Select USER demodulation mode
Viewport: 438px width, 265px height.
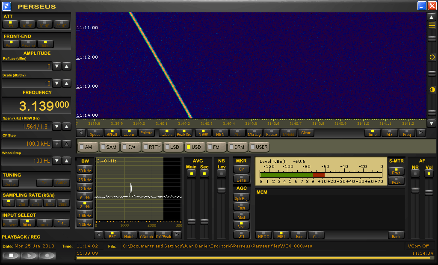(x=259, y=147)
